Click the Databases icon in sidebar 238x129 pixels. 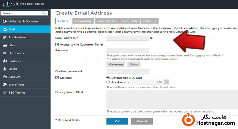(5, 53)
